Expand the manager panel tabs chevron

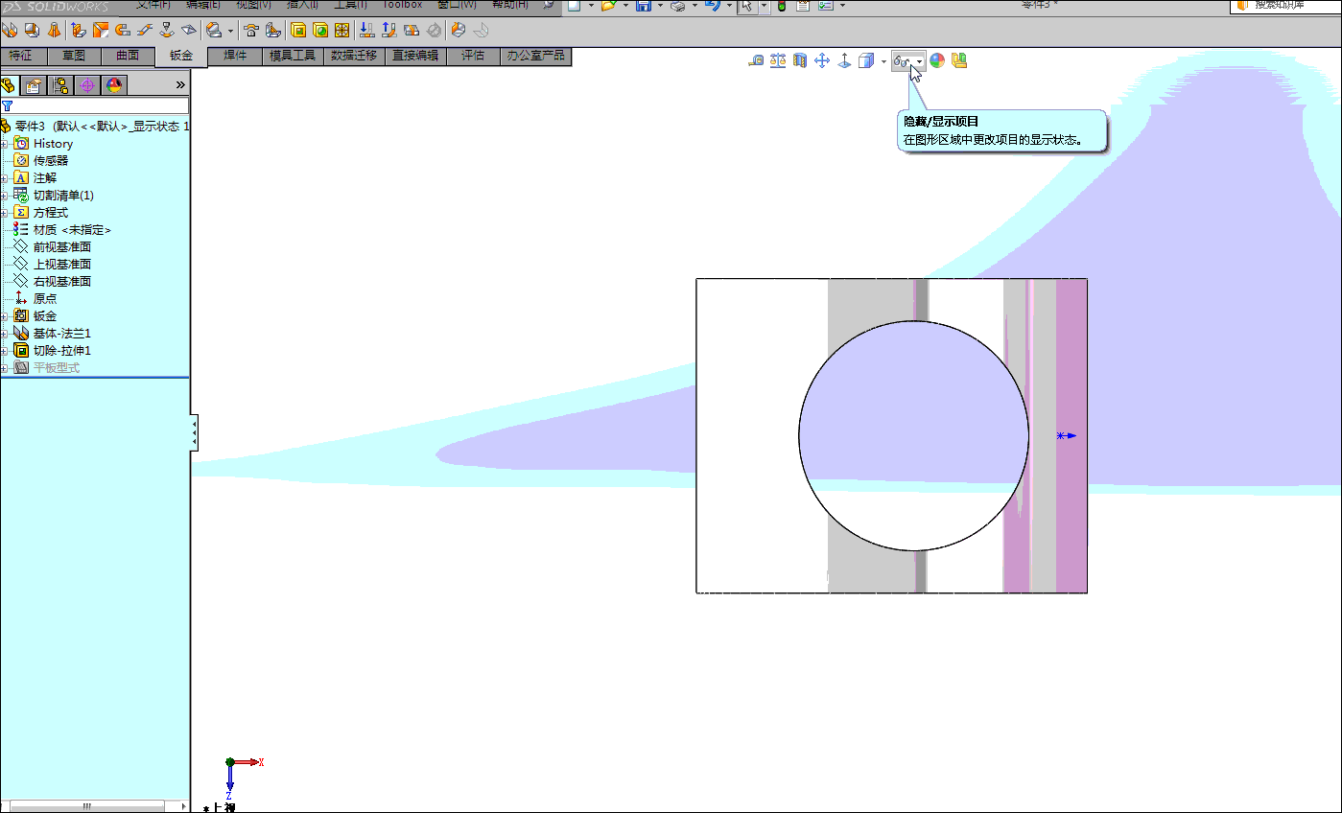pos(180,85)
